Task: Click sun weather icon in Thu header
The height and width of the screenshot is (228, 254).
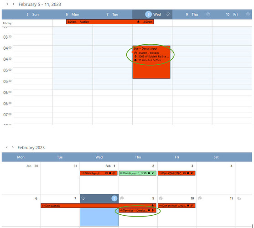Action: [208, 15]
